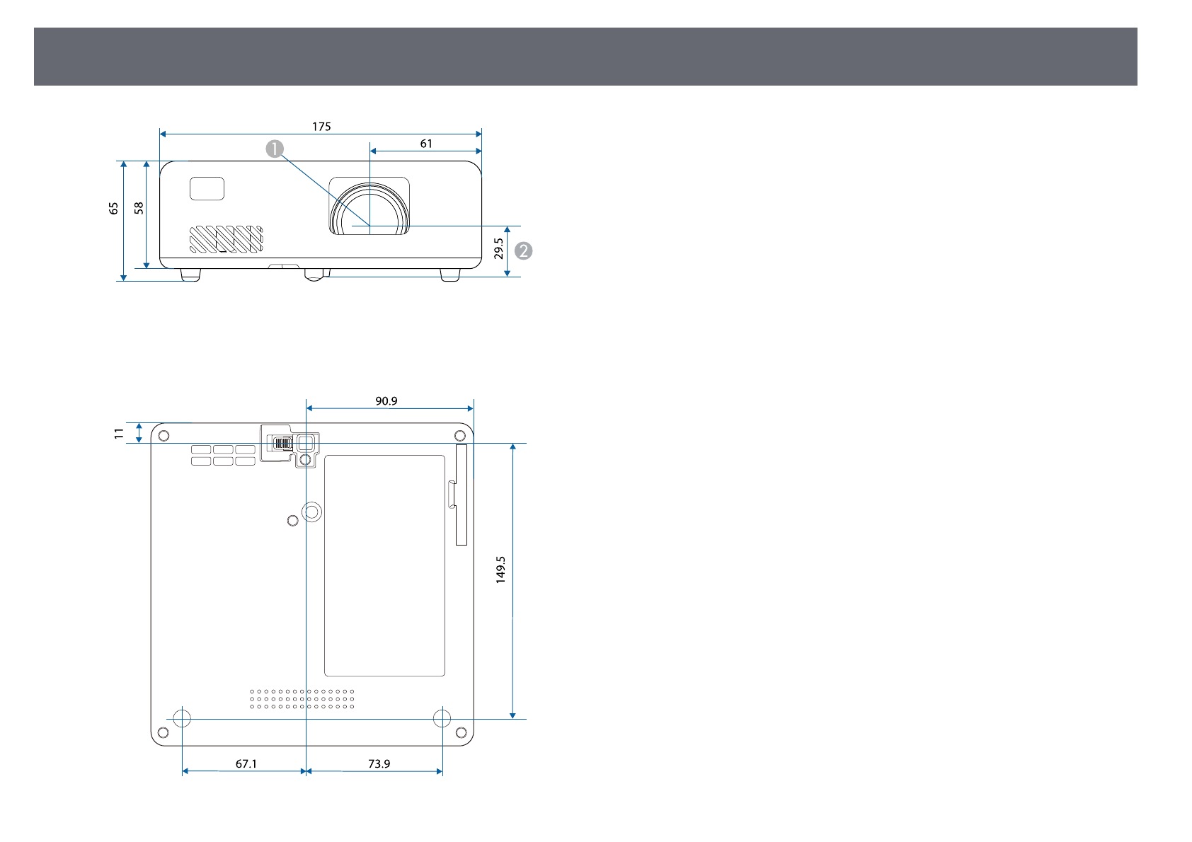Select the 90.9 dimension label

(x=386, y=401)
